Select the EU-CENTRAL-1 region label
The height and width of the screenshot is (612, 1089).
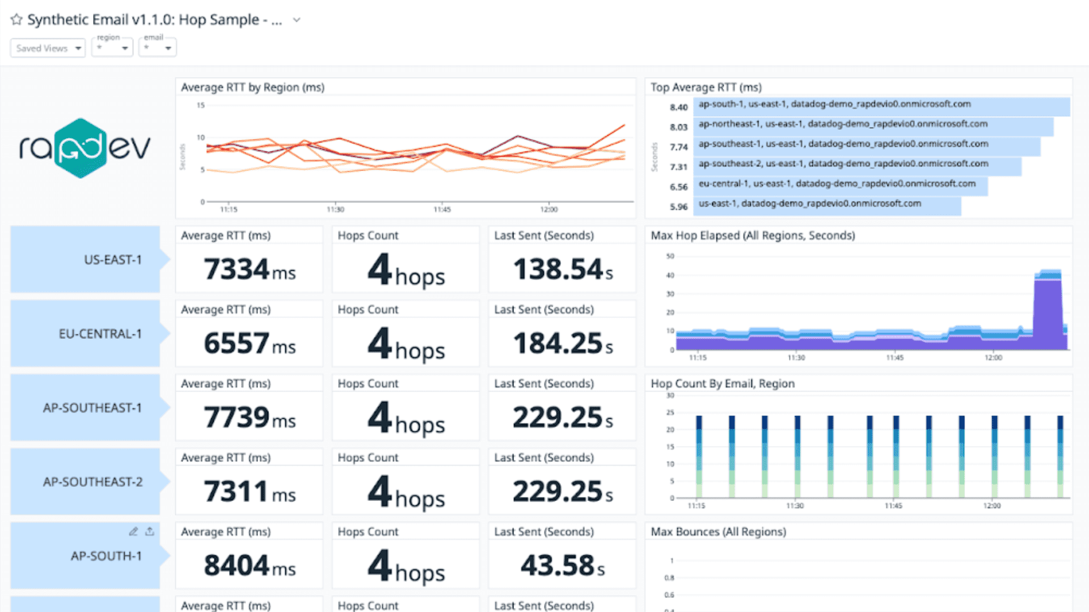(x=100, y=334)
